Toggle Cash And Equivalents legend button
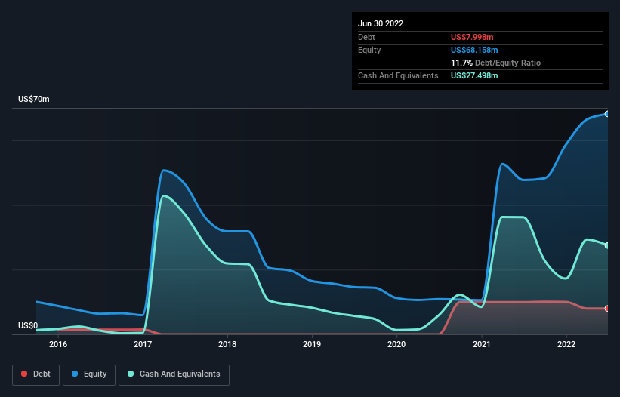The image size is (620, 397). tap(174, 374)
